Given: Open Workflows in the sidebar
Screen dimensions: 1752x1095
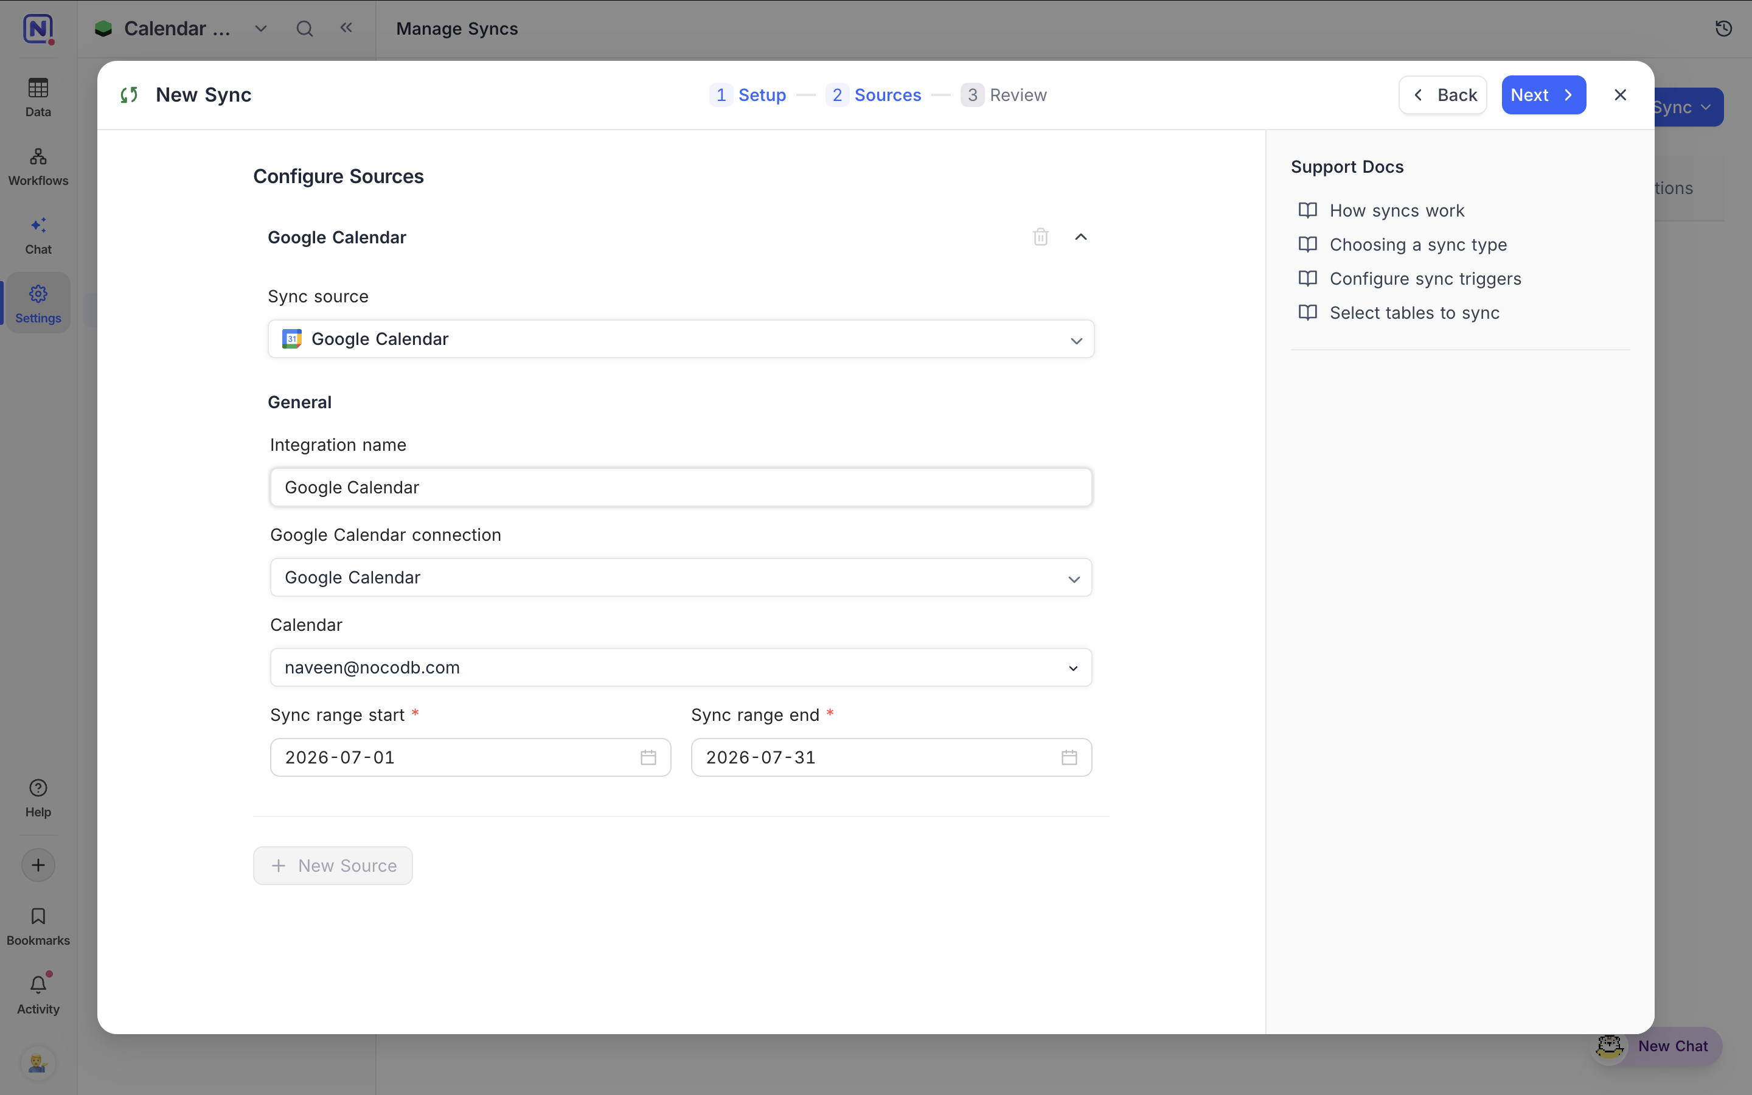Looking at the screenshot, I should (x=38, y=167).
